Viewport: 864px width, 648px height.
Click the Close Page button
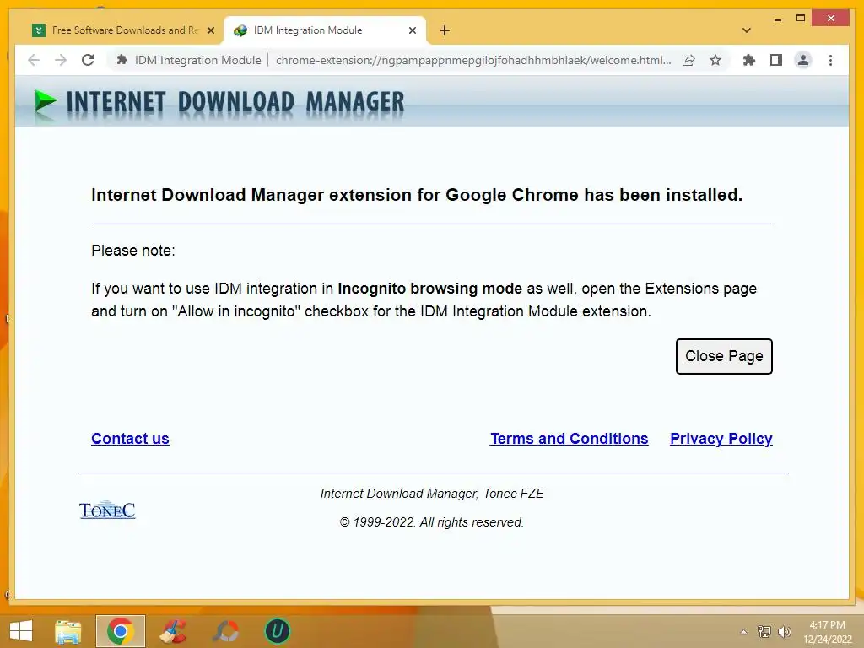[724, 357]
